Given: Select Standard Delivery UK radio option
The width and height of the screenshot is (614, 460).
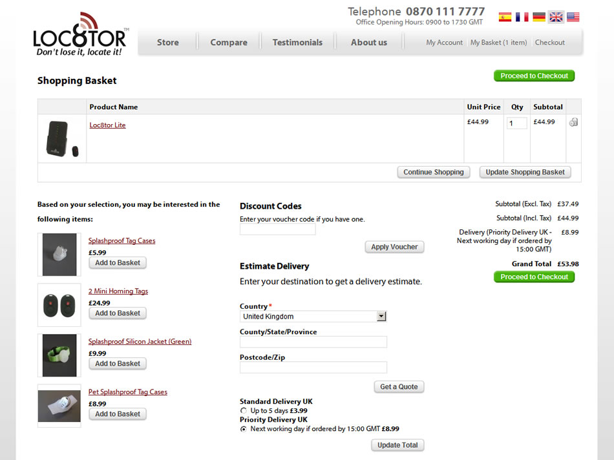Looking at the screenshot, I should [x=244, y=411].
